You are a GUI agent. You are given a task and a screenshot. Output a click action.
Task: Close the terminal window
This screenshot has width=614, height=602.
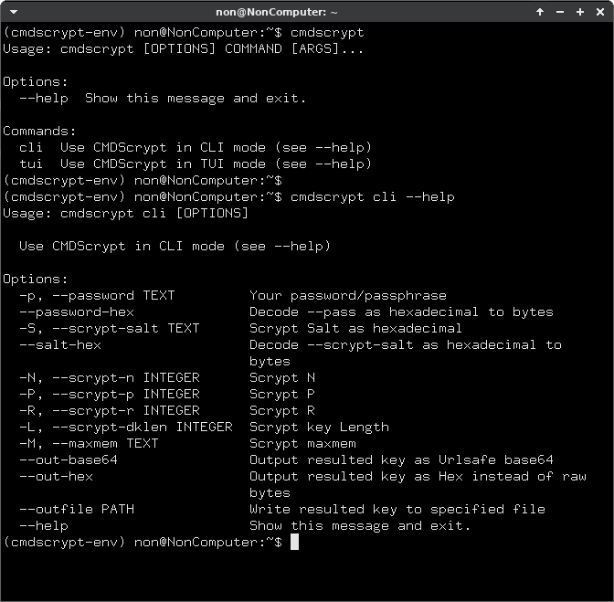click(x=600, y=12)
